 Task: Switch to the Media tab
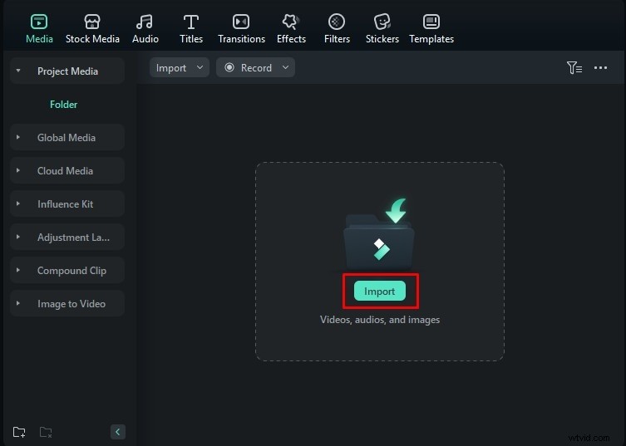(x=39, y=27)
